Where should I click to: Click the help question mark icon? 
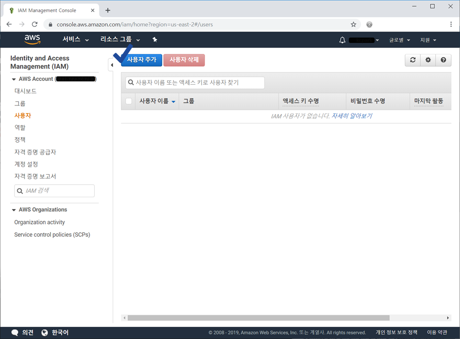pyautogui.click(x=444, y=60)
